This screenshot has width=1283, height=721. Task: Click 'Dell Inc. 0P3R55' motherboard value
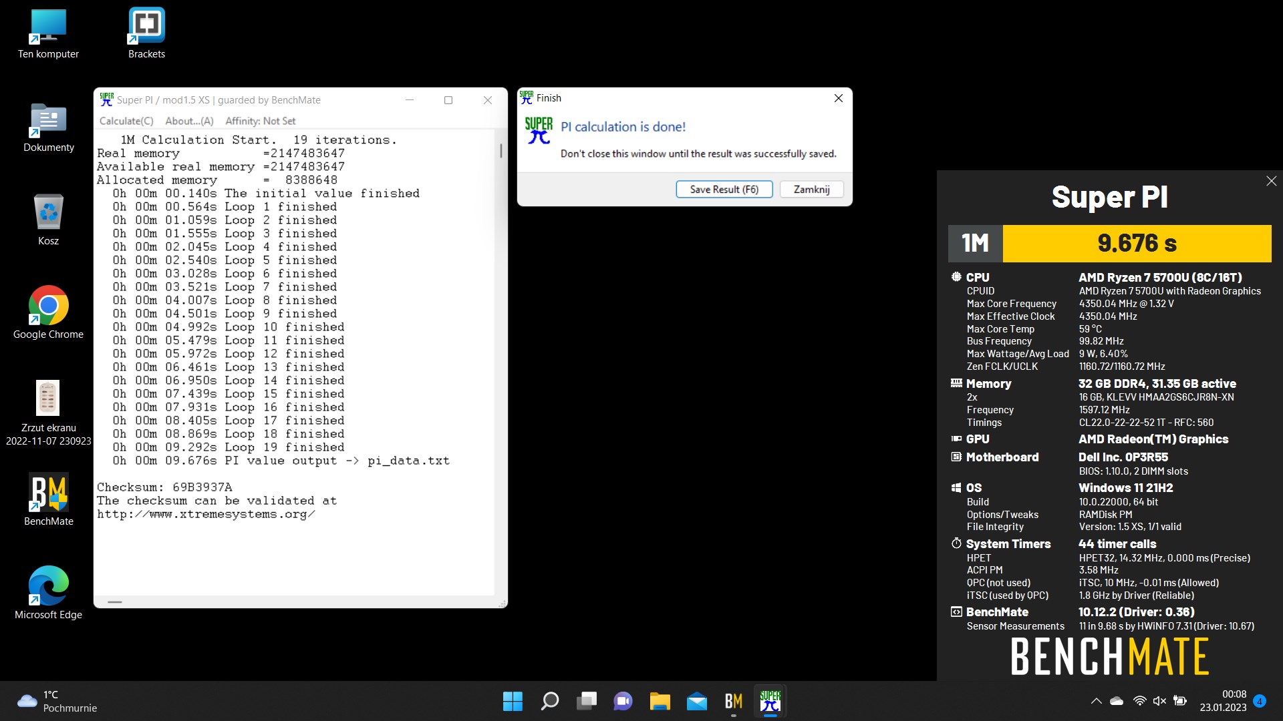pos(1123,457)
